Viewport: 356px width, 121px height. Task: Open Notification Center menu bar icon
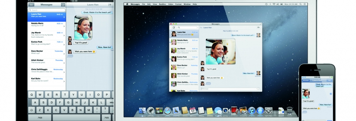pyautogui.click(x=305, y=4)
